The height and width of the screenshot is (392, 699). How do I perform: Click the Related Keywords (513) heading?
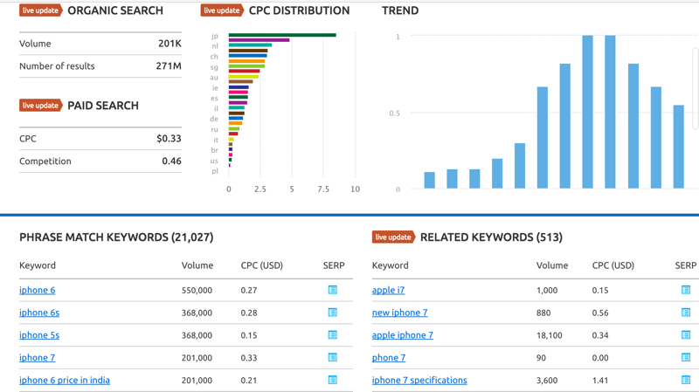pyautogui.click(x=491, y=237)
